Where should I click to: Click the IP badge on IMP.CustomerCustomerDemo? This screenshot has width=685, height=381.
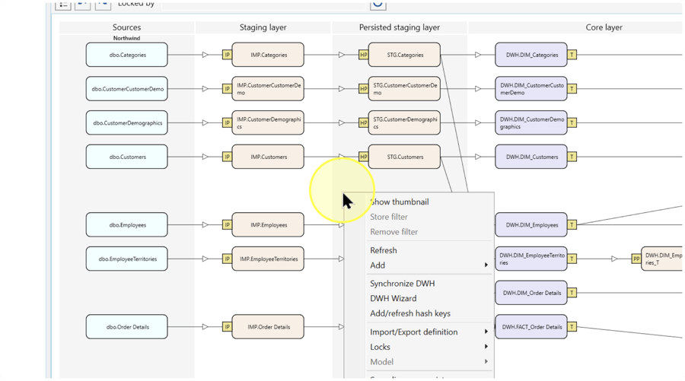coord(227,89)
